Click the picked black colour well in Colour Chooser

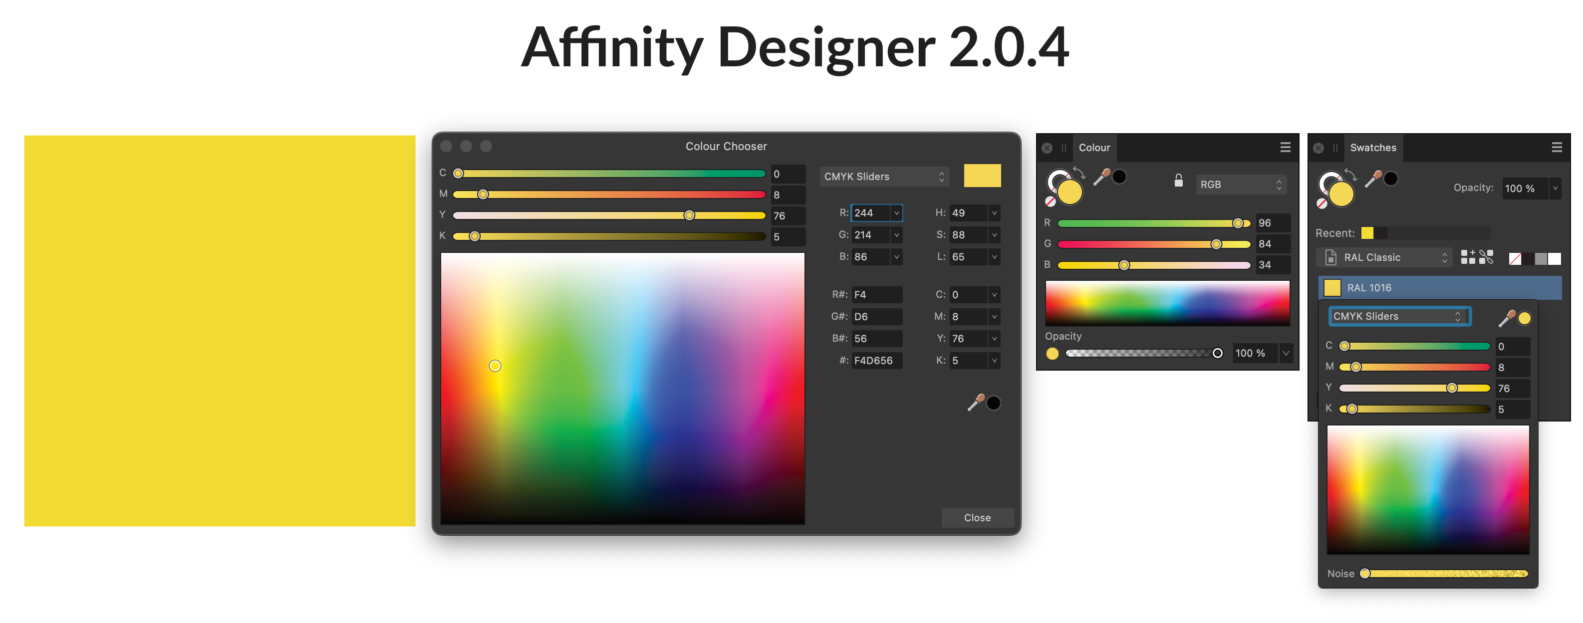point(993,403)
